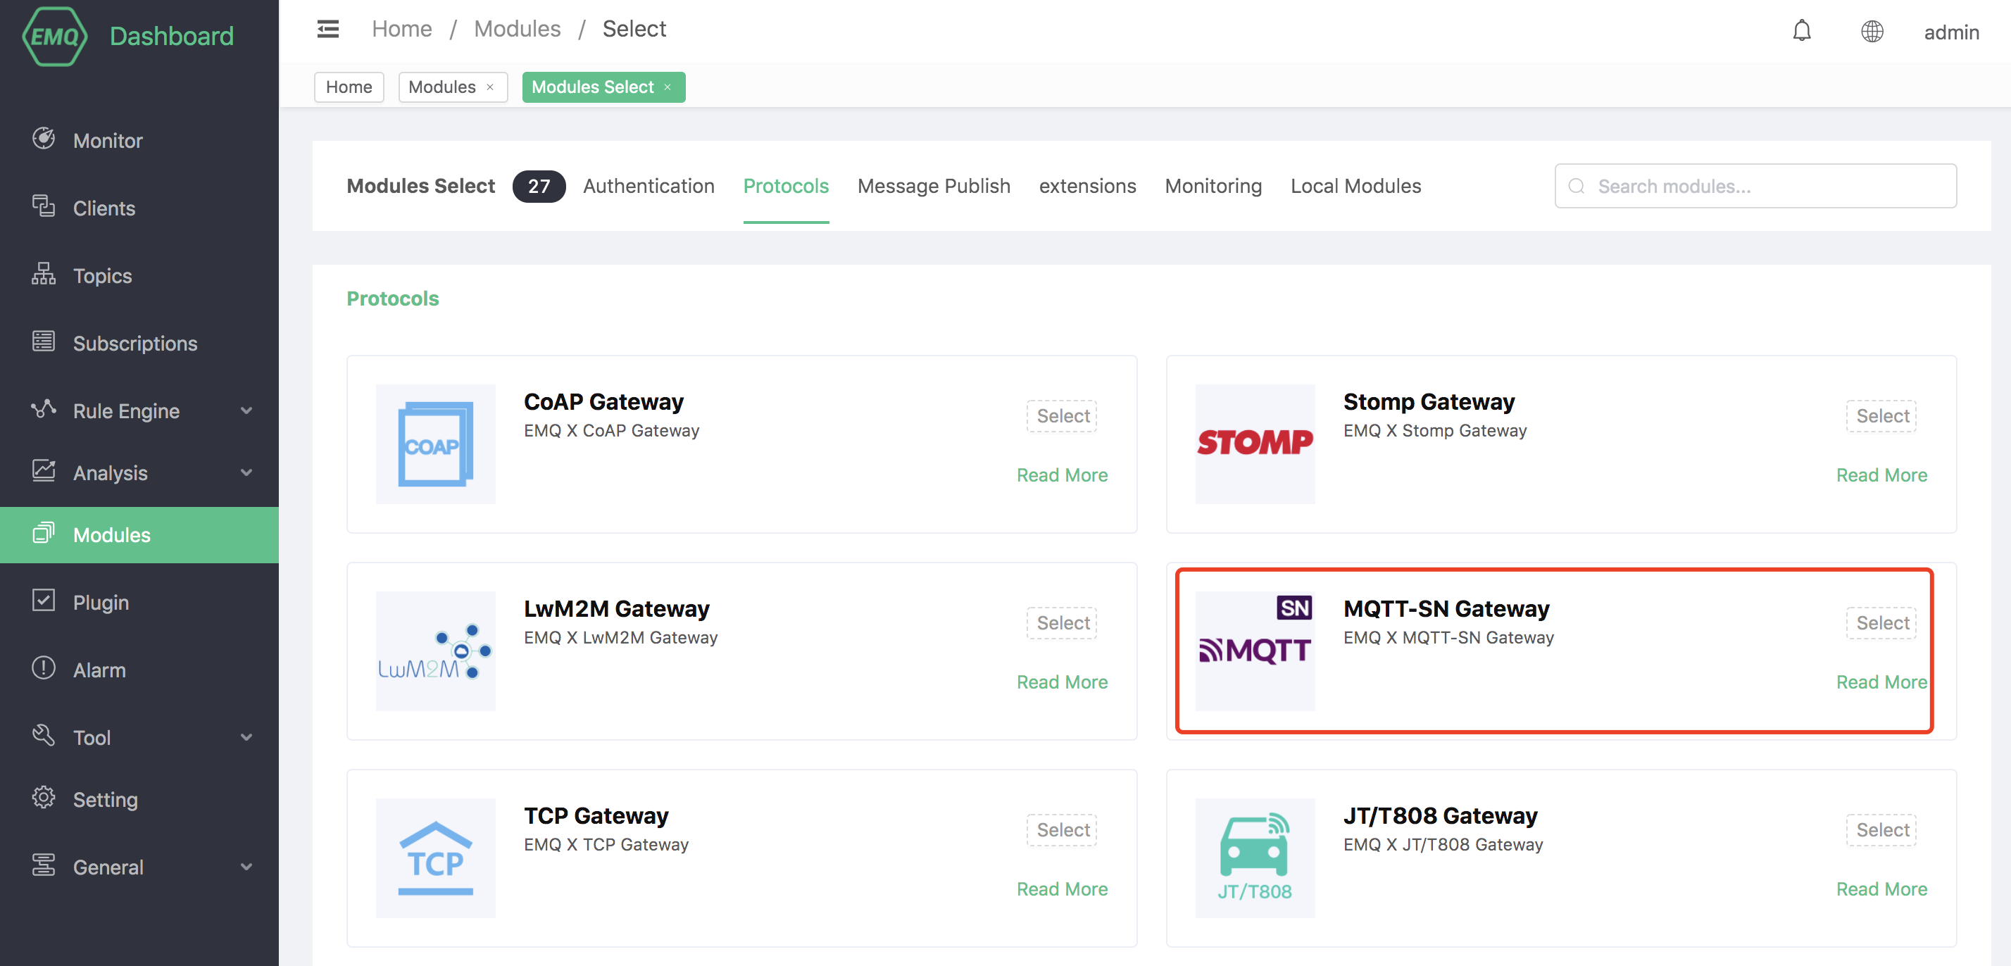Select the JT/T808 Gateway module
This screenshot has width=2011, height=966.
(x=1881, y=830)
